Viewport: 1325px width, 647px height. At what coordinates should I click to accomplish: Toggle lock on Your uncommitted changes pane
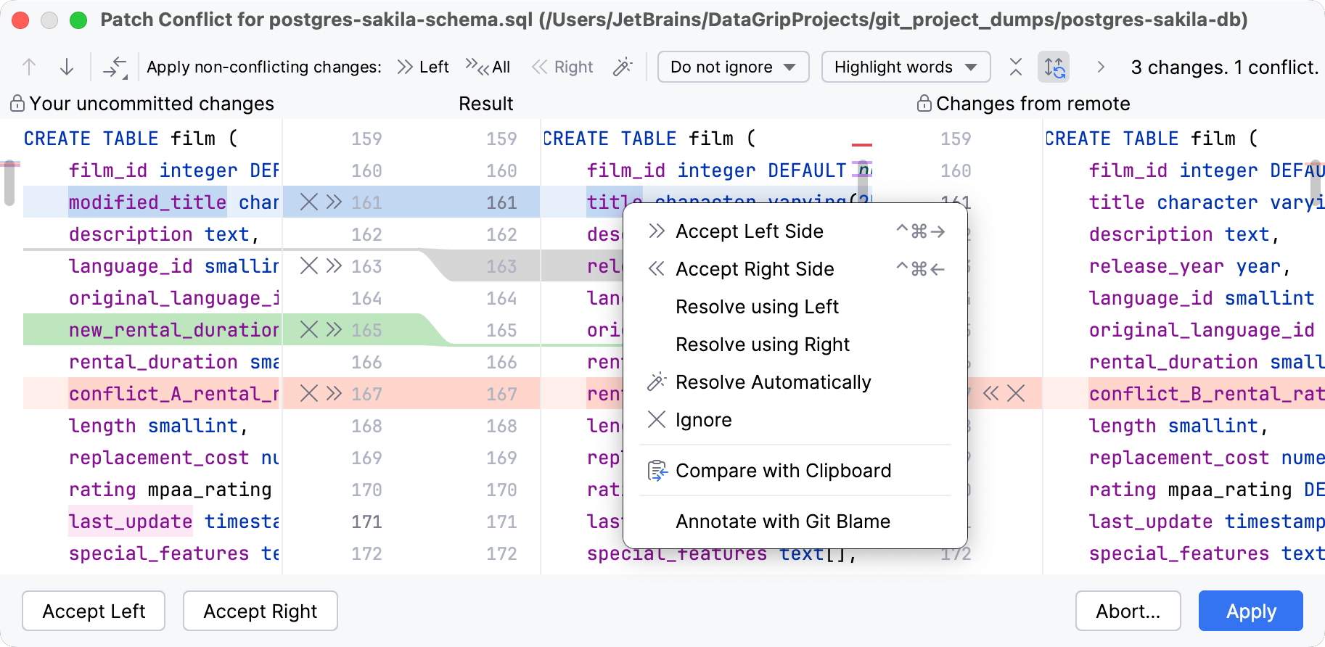pos(17,104)
